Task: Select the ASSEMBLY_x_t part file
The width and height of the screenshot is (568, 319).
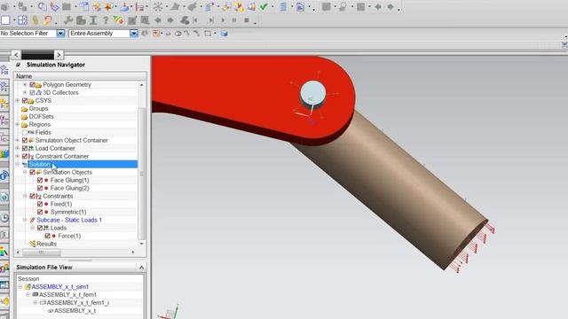Action: pos(75,311)
